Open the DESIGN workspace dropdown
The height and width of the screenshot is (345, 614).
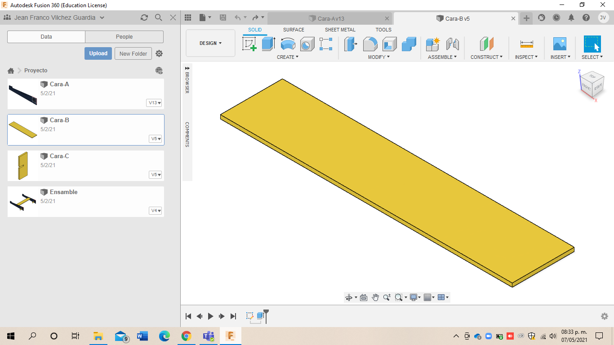[210, 43]
